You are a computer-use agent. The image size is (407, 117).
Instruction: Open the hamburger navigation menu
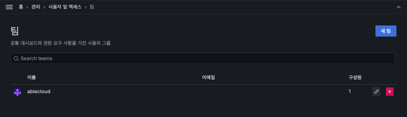[x=9, y=7]
